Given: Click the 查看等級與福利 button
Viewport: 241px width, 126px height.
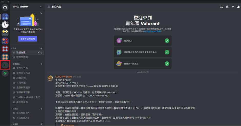Looking at the screenshot, I should pyautogui.click(x=28, y=39).
